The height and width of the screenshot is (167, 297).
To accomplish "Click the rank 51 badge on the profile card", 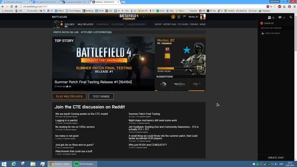I will pyautogui.click(x=167, y=55).
